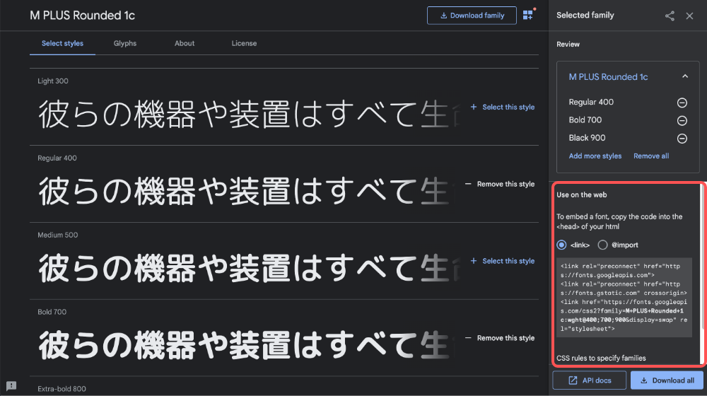Image resolution: width=707 pixels, height=396 pixels.
Task: Switch to the Glyphs tab
Action: 125,43
